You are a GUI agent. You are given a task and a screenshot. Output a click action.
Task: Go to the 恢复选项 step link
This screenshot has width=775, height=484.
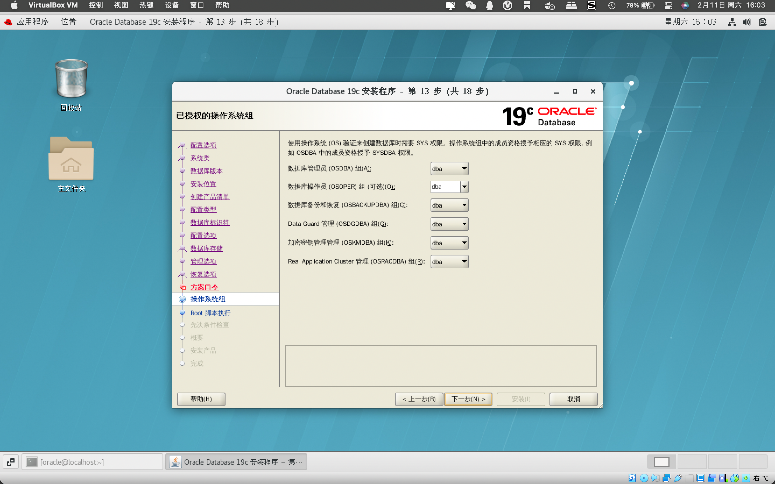(203, 274)
